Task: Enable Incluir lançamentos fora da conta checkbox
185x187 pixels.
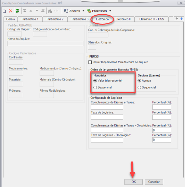Action: tap(90, 62)
